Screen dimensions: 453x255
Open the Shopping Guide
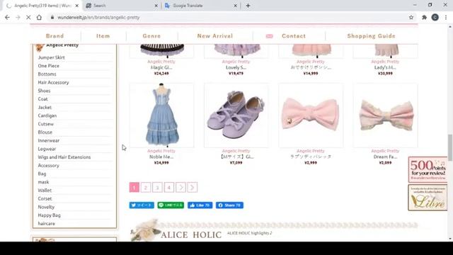click(x=371, y=36)
